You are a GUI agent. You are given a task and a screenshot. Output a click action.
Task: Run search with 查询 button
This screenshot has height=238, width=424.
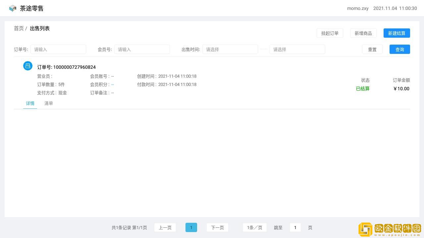click(399, 49)
